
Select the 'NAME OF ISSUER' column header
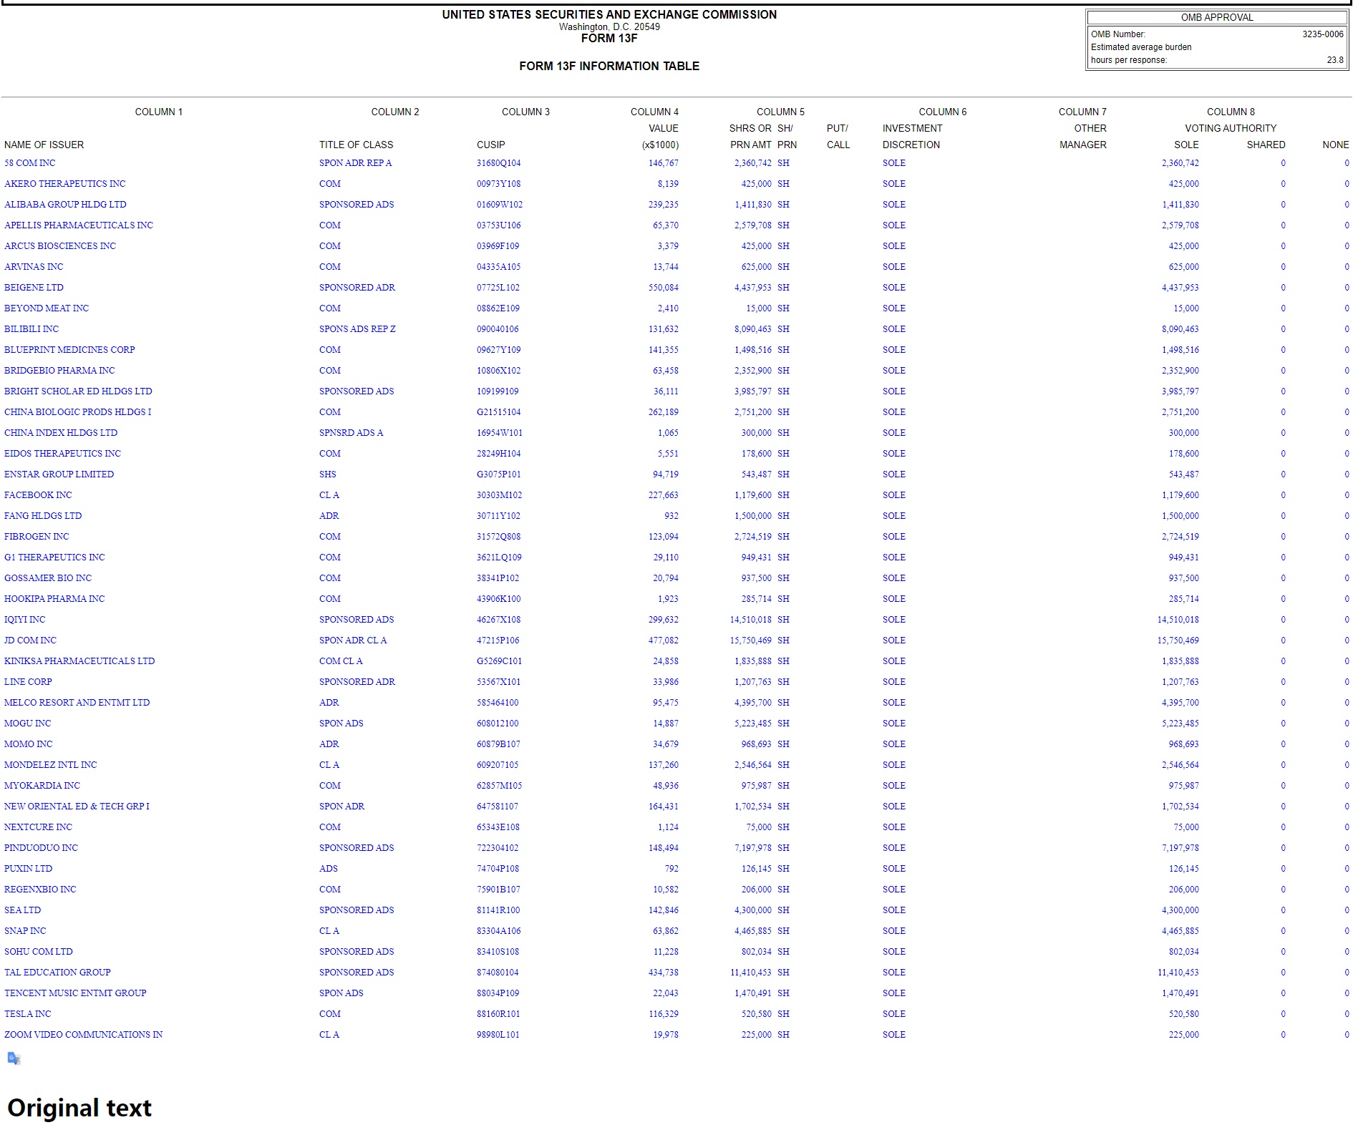click(x=44, y=145)
